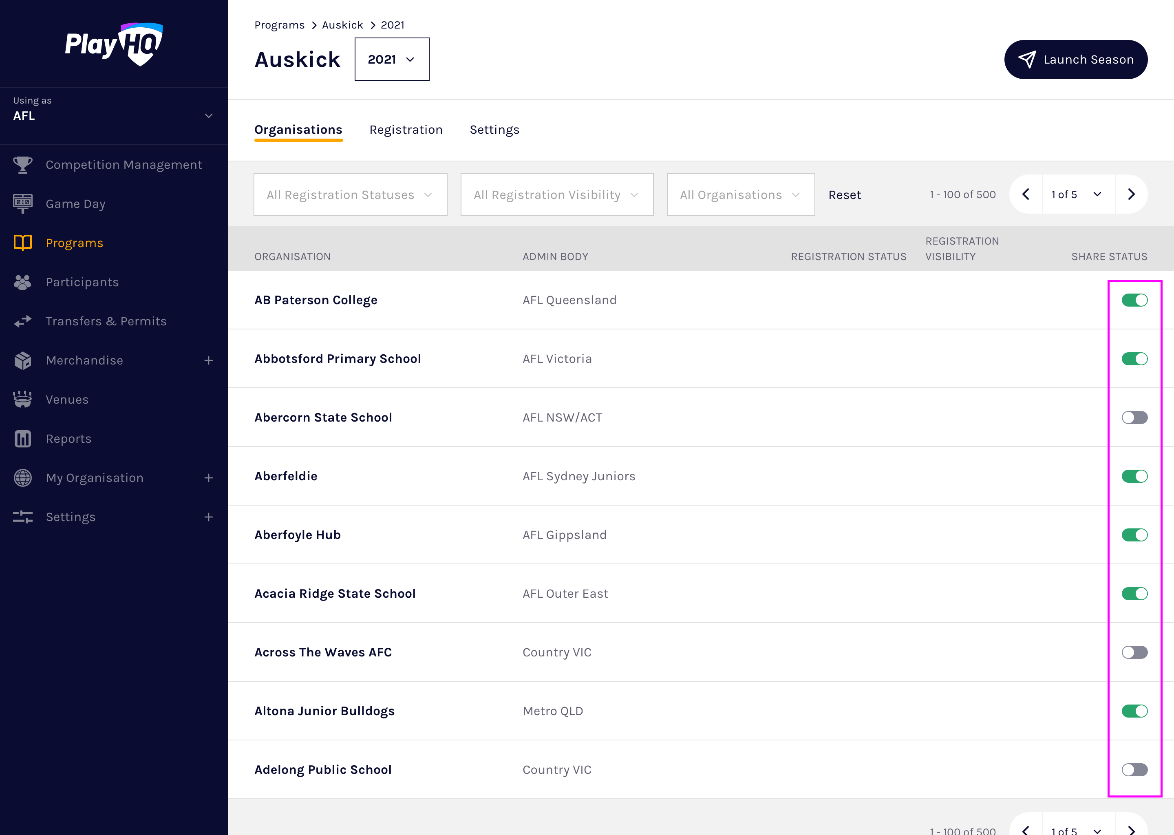Open the Altona Junior Bulldogs organisation
Image resolution: width=1174 pixels, height=835 pixels.
click(324, 711)
